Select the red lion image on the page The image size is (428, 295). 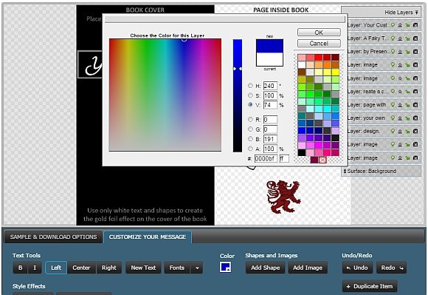[283, 197]
